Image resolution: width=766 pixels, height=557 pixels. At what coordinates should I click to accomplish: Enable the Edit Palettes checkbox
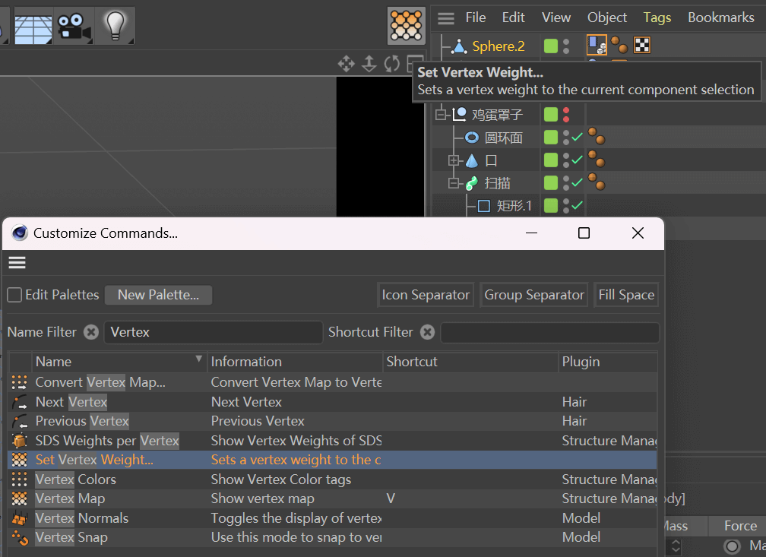tap(14, 295)
